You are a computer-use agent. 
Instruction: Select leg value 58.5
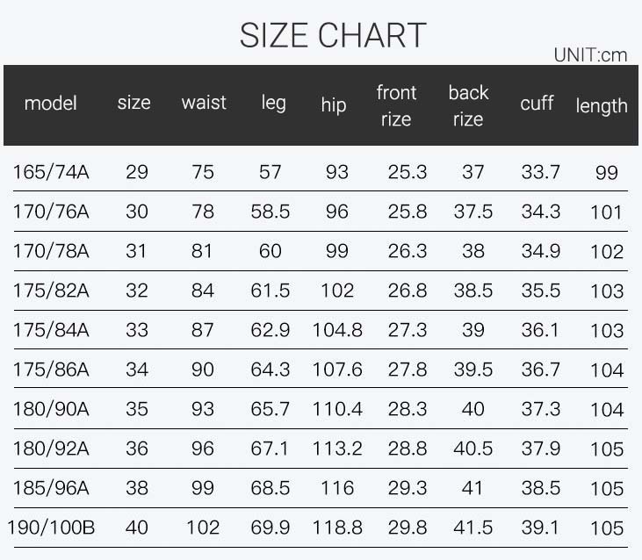270,212
